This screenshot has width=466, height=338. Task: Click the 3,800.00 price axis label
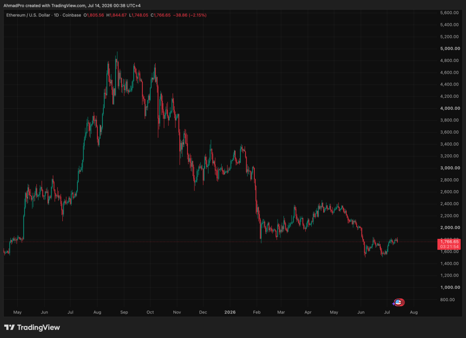click(x=449, y=120)
